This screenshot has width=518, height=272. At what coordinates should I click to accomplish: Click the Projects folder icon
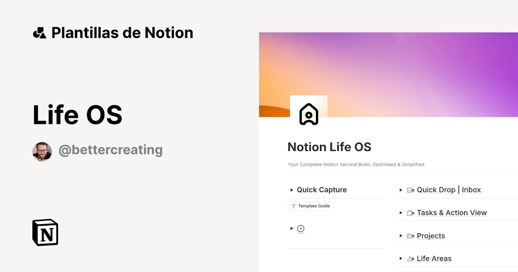pos(411,236)
